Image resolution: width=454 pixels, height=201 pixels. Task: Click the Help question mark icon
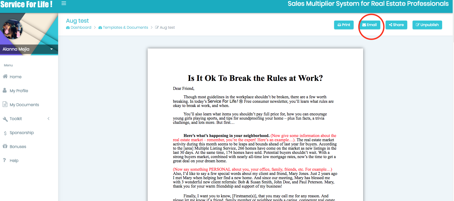pyautogui.click(x=4, y=160)
